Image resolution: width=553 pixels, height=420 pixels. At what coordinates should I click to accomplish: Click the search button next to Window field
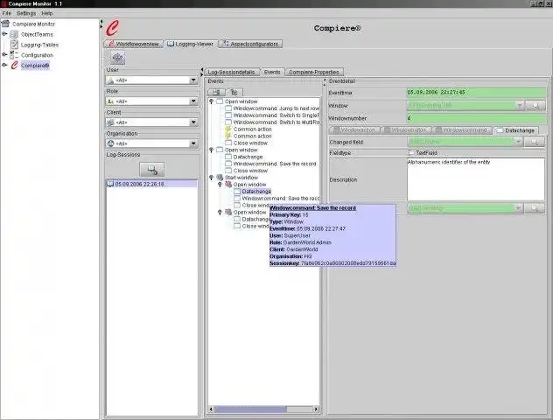535,106
